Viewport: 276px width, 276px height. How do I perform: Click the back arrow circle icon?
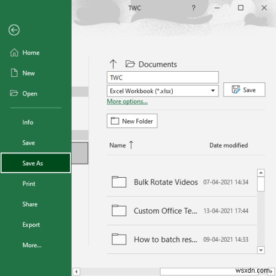(x=14, y=30)
